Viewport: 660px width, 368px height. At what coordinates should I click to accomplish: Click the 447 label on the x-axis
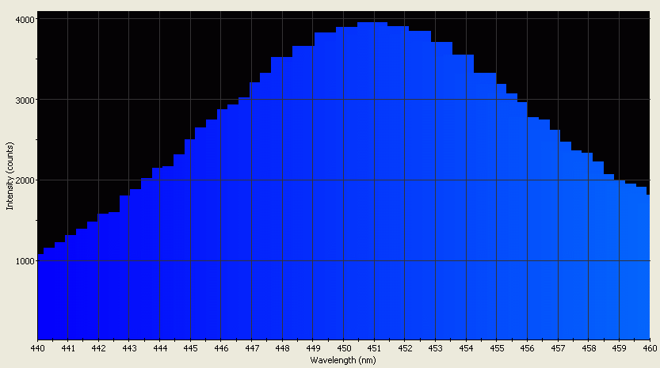click(251, 348)
